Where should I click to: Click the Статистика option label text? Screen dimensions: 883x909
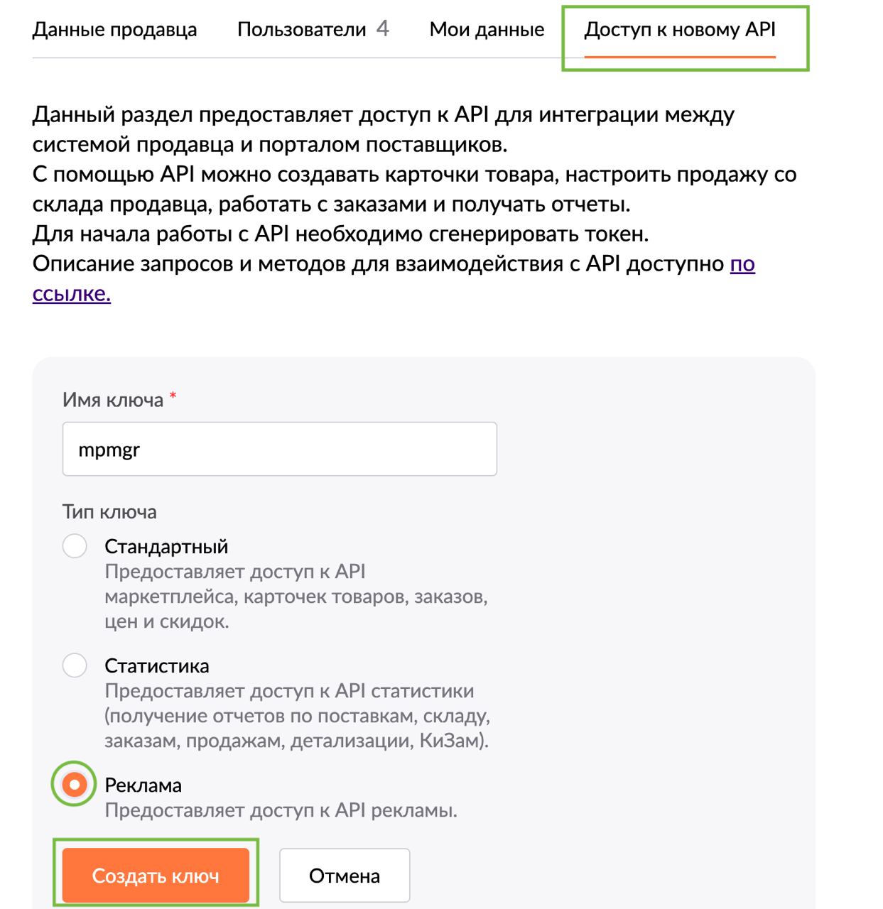pos(157,665)
